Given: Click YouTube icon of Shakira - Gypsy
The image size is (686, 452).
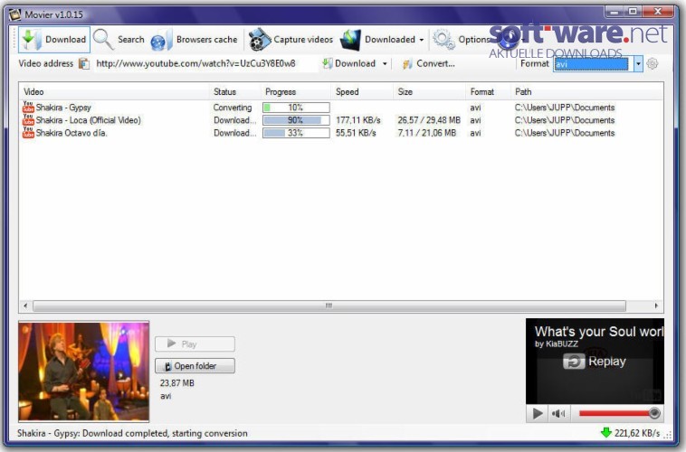Looking at the screenshot, I should click(28, 107).
